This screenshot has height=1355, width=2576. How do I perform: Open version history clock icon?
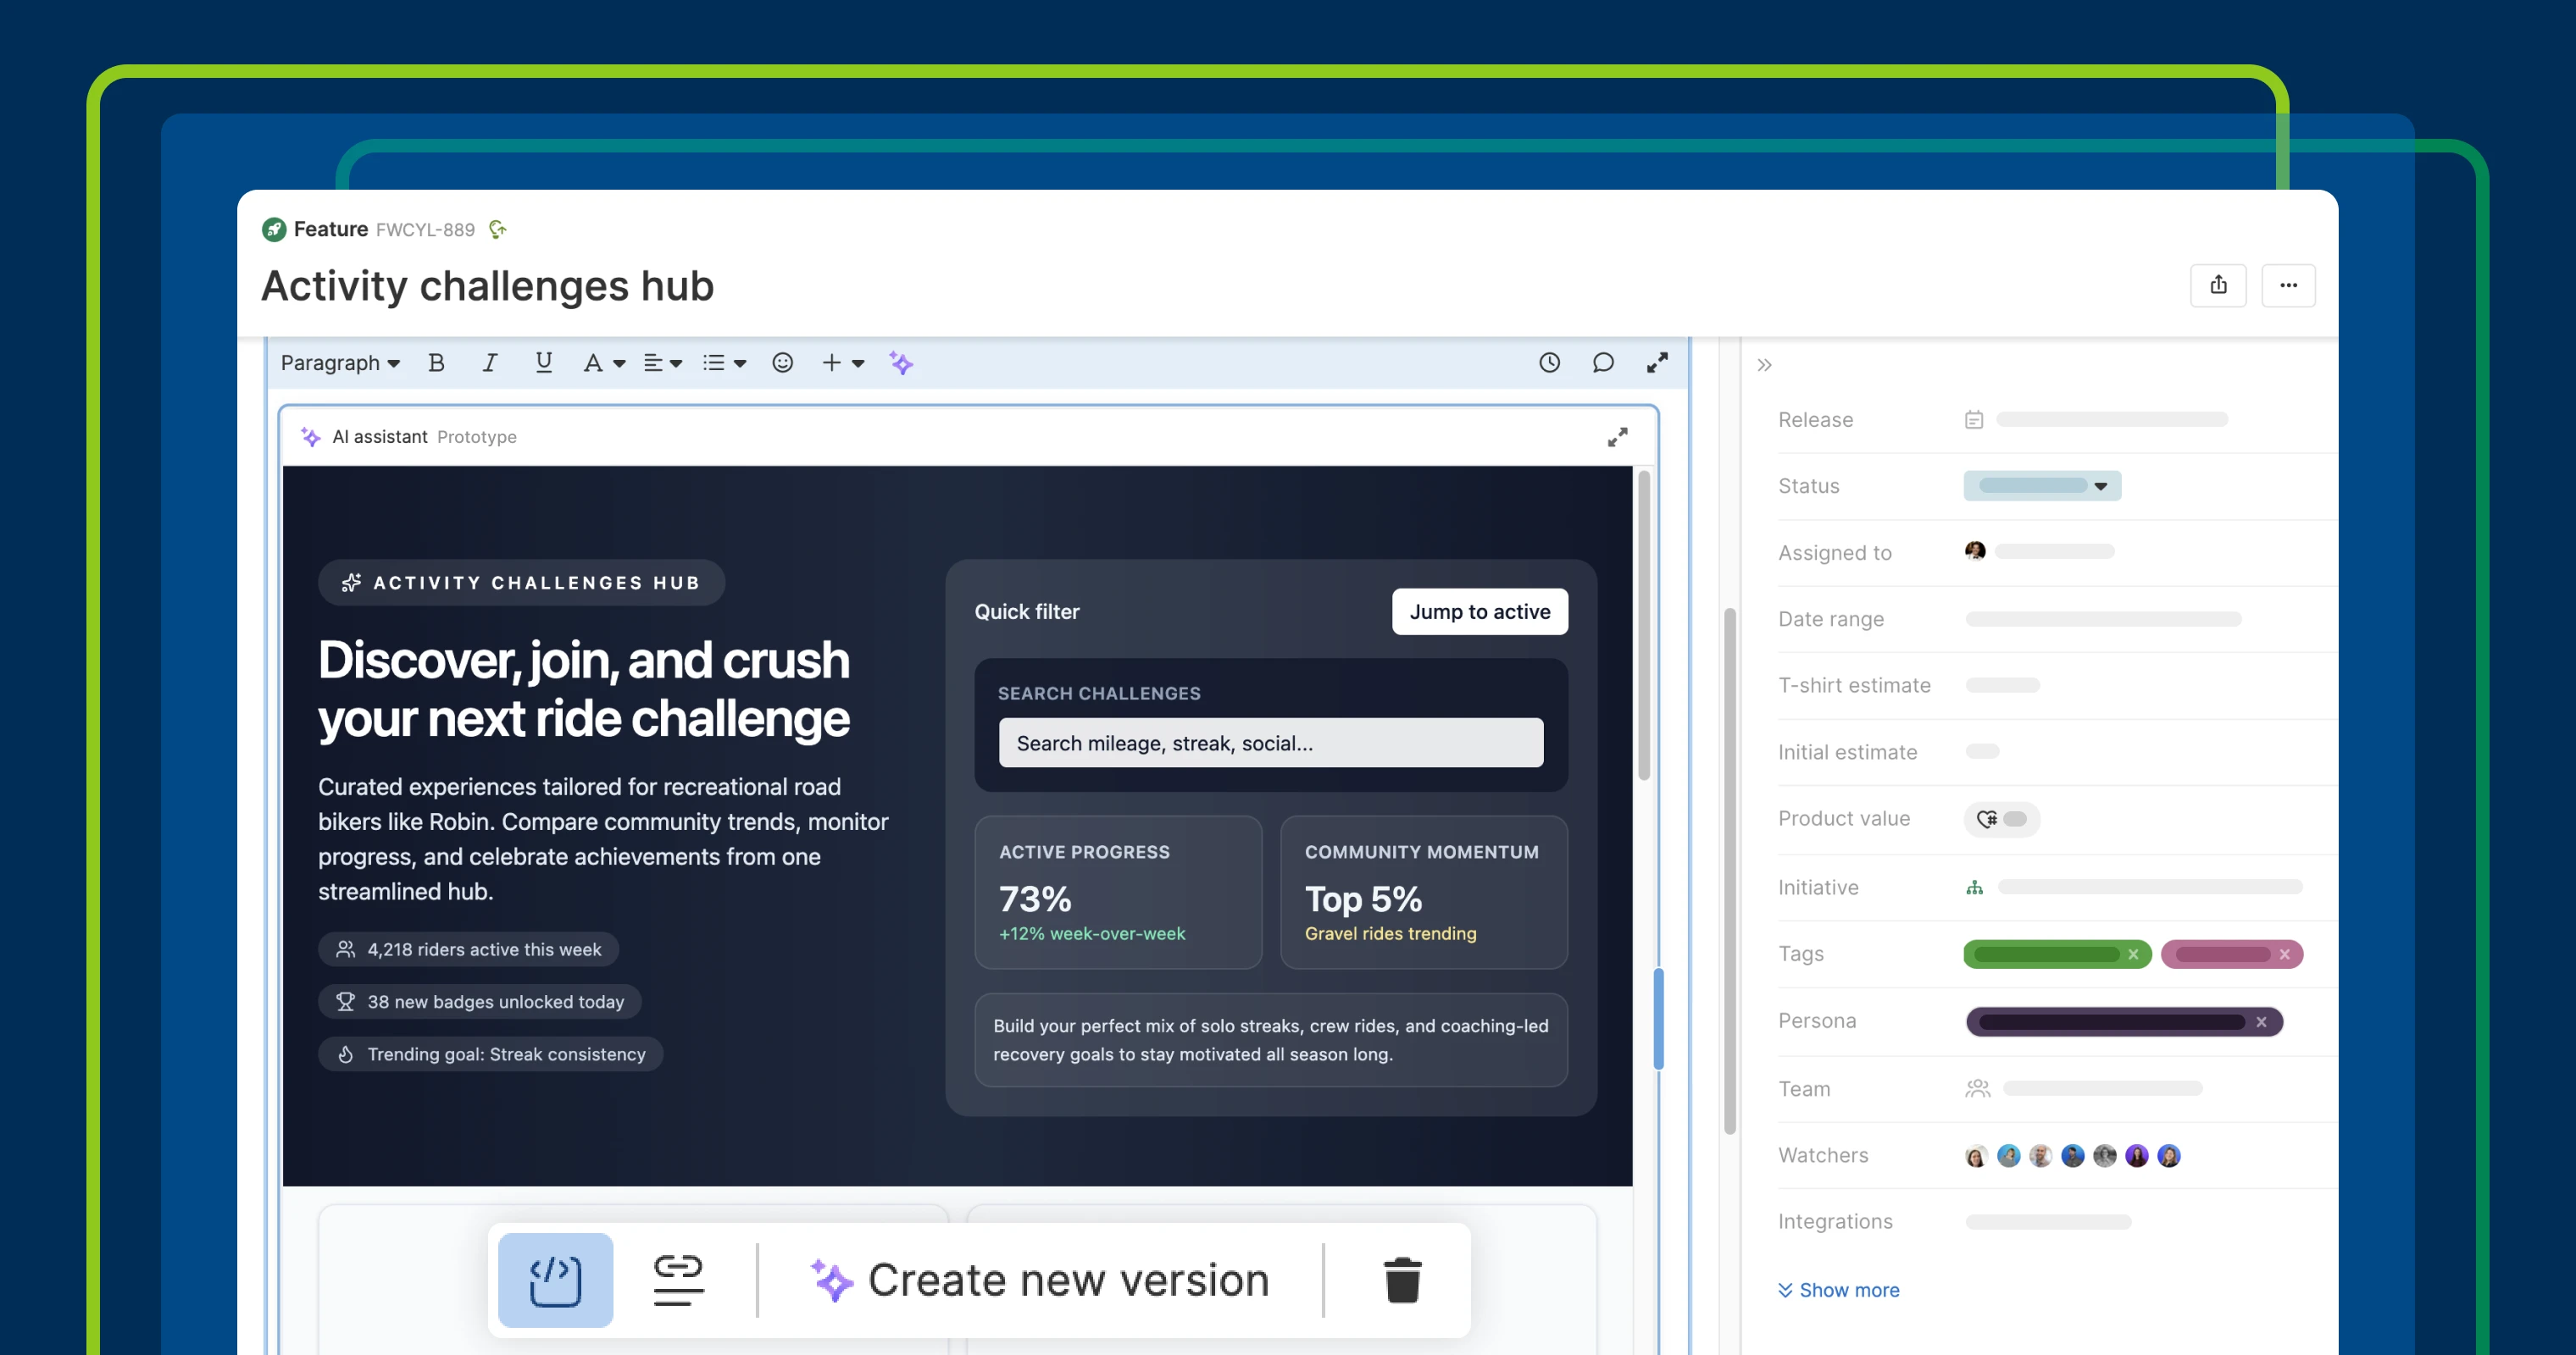(1549, 362)
